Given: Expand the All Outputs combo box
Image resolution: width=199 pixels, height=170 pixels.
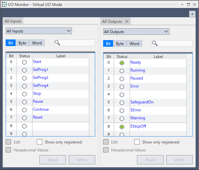Looking at the screenshot, I should 136,31.
